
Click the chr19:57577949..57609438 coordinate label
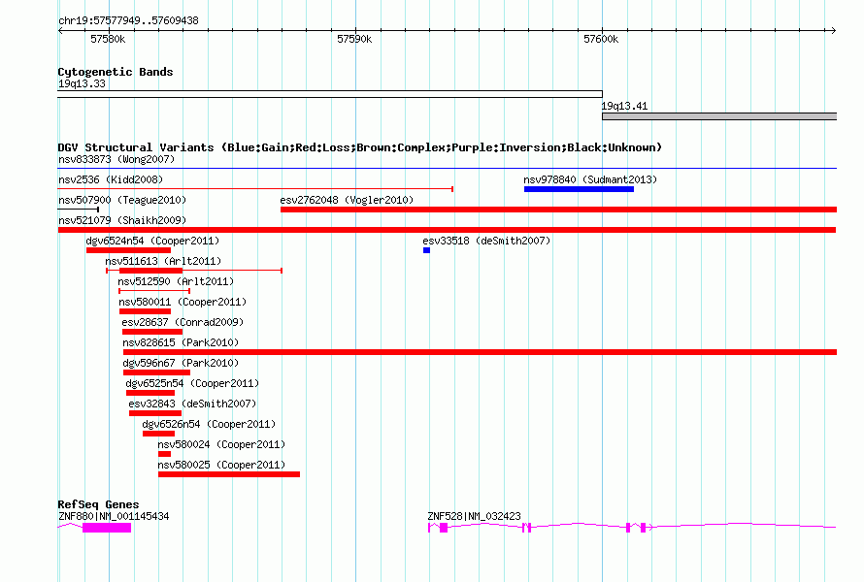pos(128,20)
